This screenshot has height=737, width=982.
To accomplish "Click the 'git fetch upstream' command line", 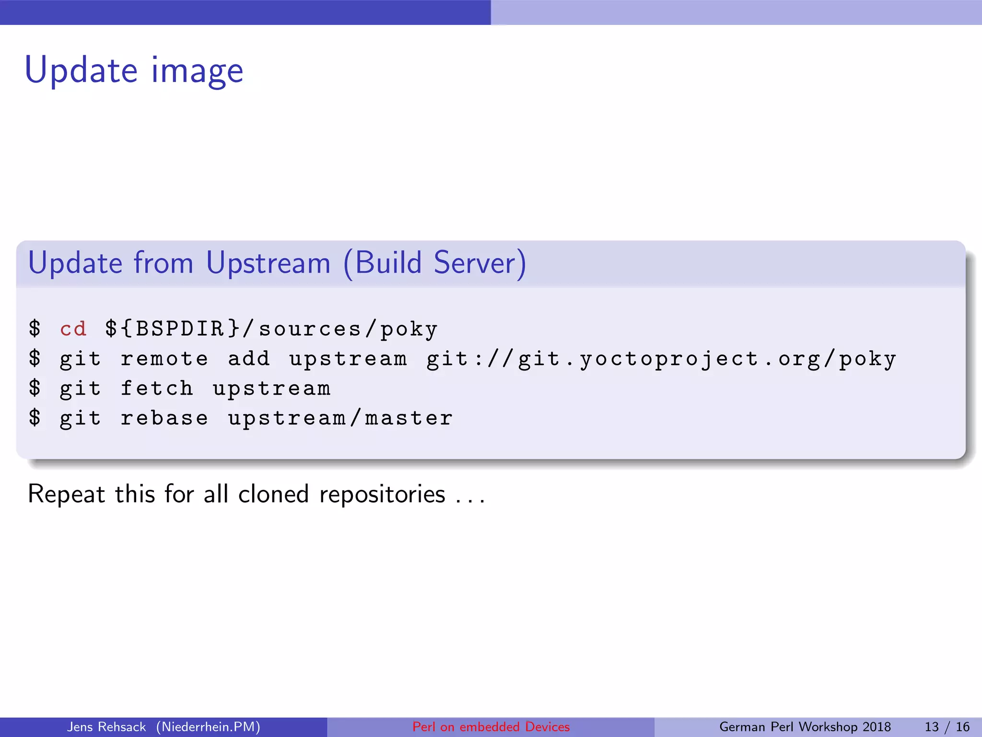I will tap(180, 389).
